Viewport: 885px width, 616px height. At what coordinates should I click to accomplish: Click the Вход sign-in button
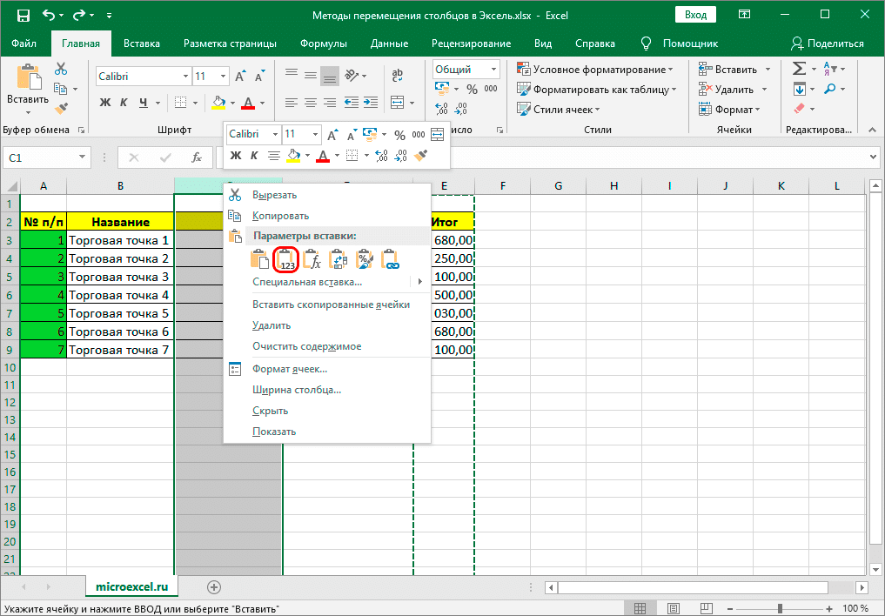pos(695,15)
